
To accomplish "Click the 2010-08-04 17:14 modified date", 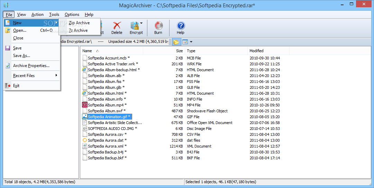I will point(265,158).
